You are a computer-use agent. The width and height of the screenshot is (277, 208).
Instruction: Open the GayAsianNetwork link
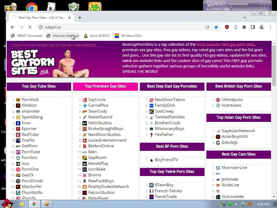click(x=238, y=131)
